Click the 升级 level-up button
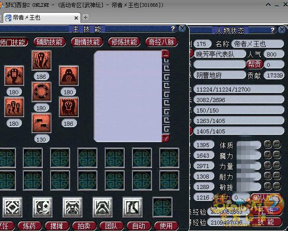288x231 pixels. pos(266,211)
